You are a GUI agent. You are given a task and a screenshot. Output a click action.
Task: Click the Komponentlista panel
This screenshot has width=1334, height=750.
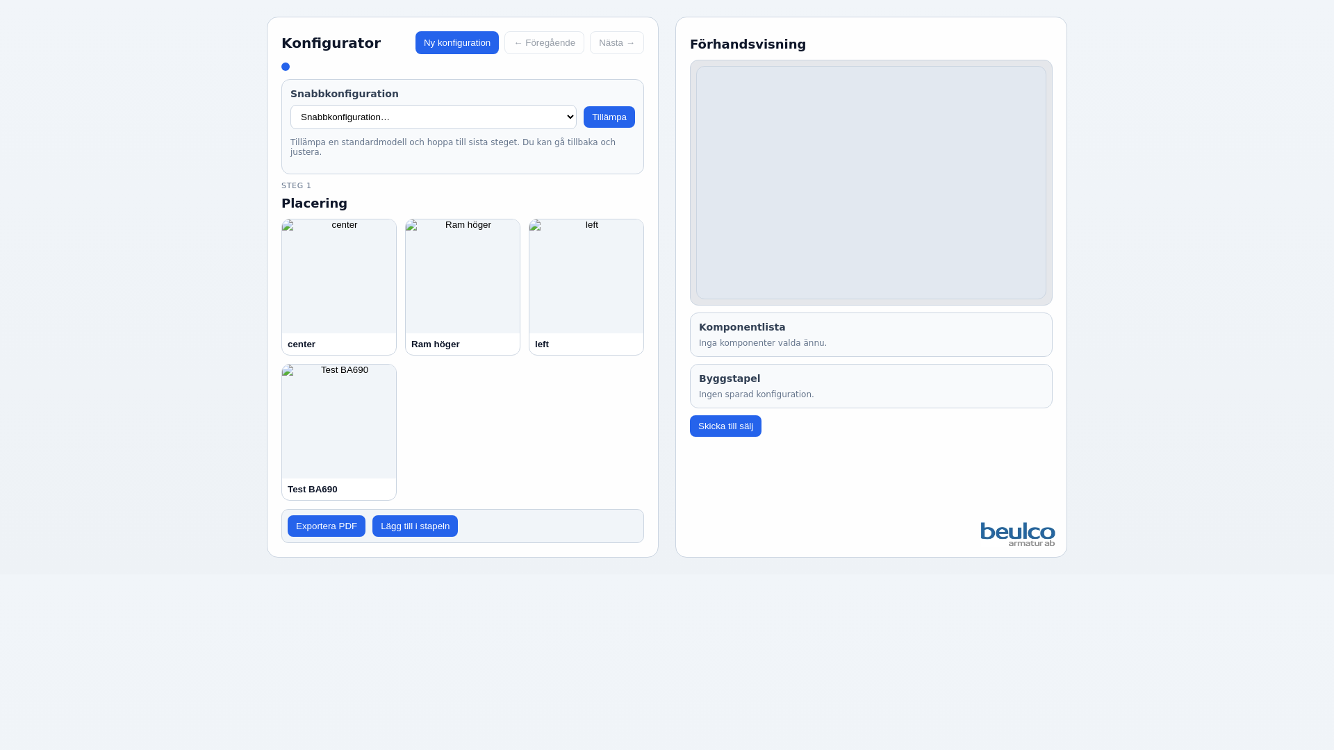871,335
